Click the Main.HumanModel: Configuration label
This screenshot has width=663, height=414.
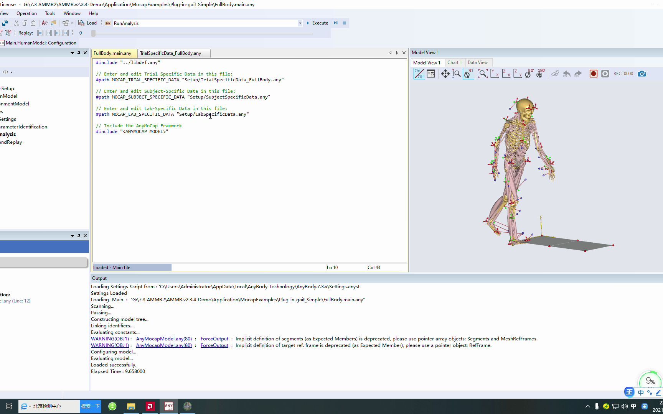click(x=41, y=43)
